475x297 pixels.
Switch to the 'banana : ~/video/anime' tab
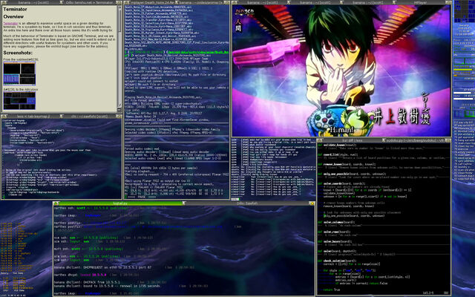coord(200,2)
